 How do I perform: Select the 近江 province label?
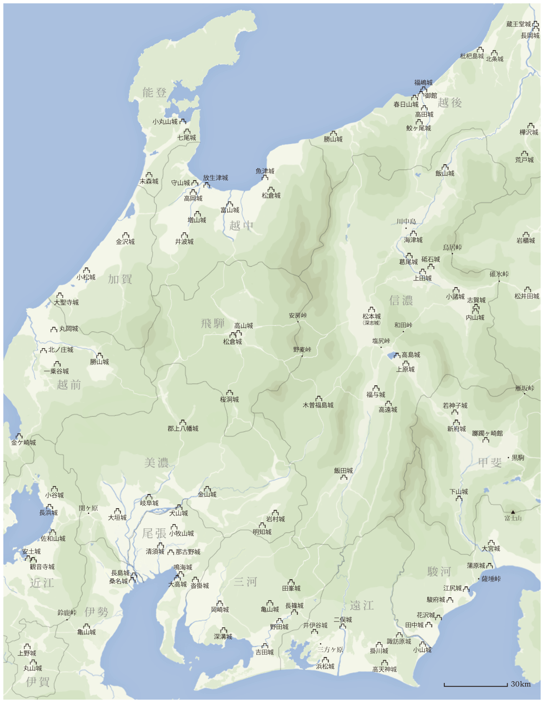coord(42,583)
